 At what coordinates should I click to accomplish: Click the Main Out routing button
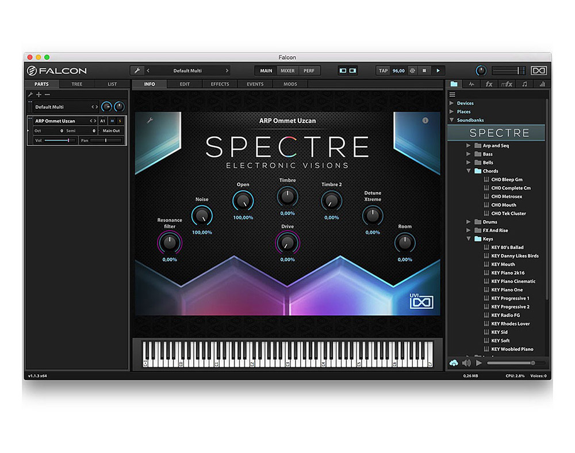point(112,131)
